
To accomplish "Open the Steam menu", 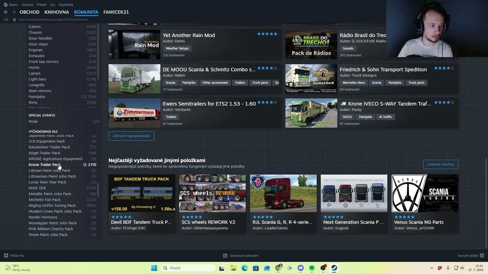I will [13, 5].
